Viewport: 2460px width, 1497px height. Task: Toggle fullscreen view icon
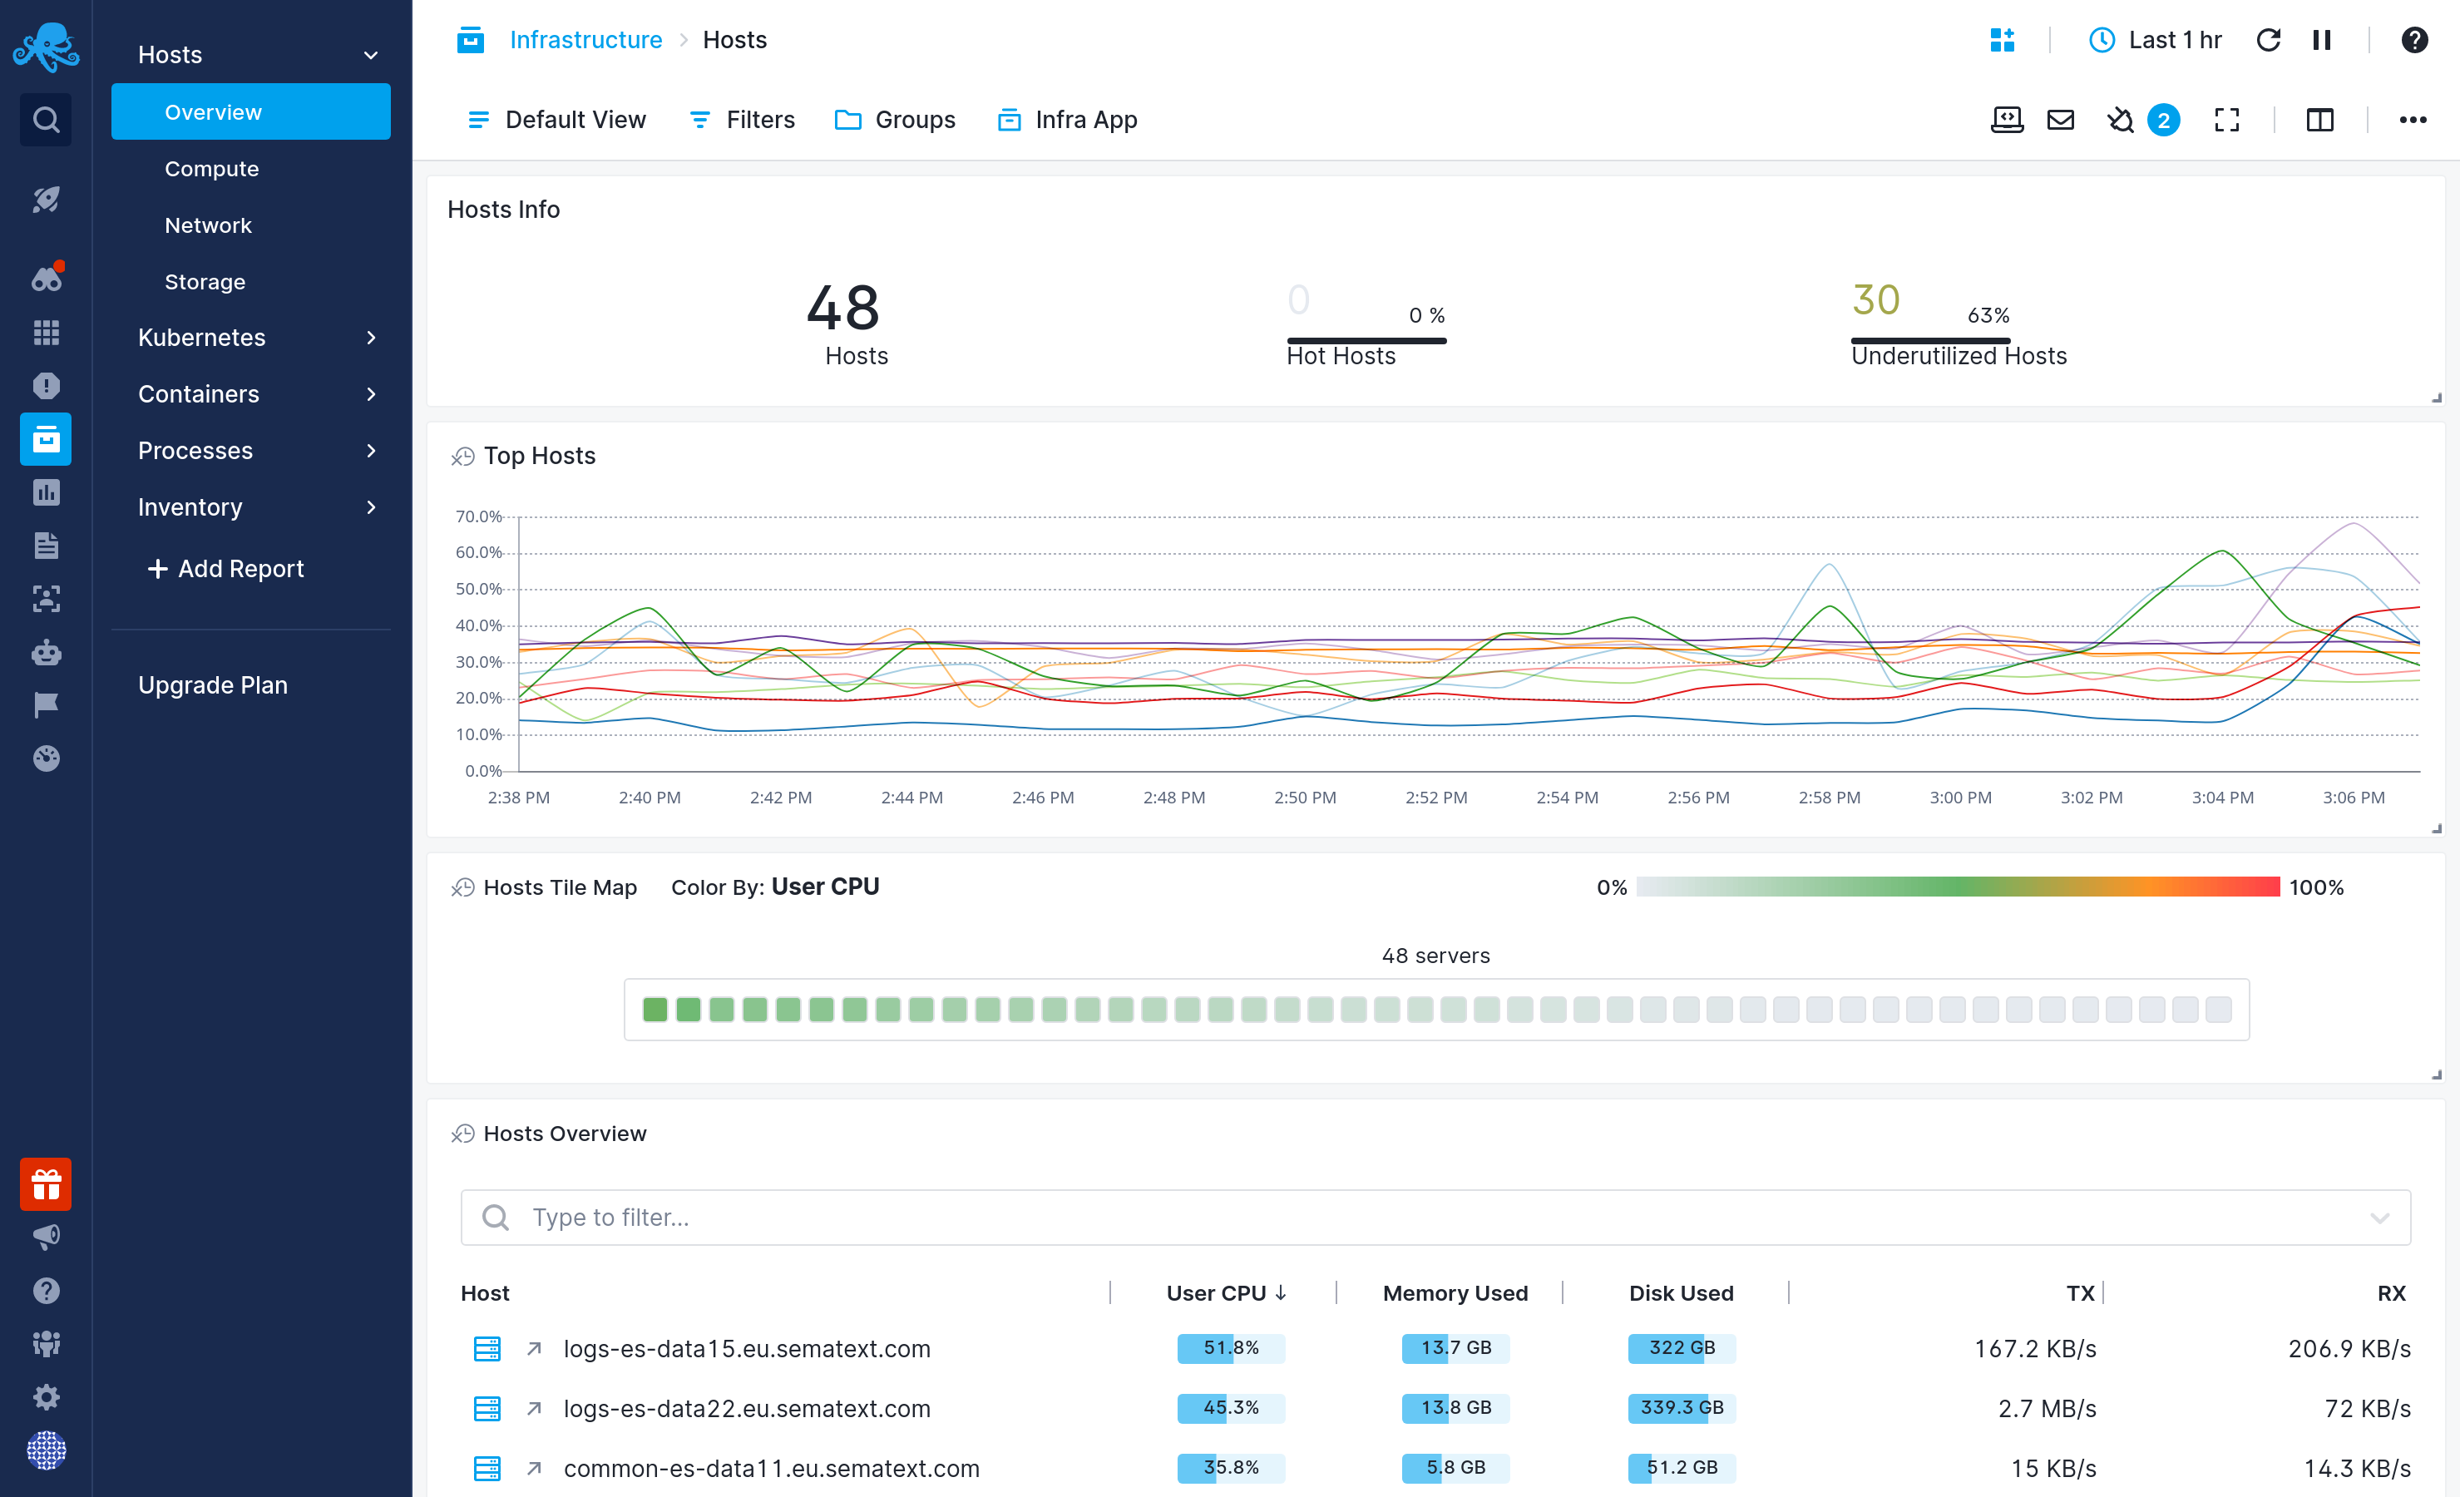(2226, 120)
